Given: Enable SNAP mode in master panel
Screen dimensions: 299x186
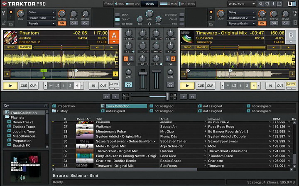Looking at the screenshot, I should point(118,14).
